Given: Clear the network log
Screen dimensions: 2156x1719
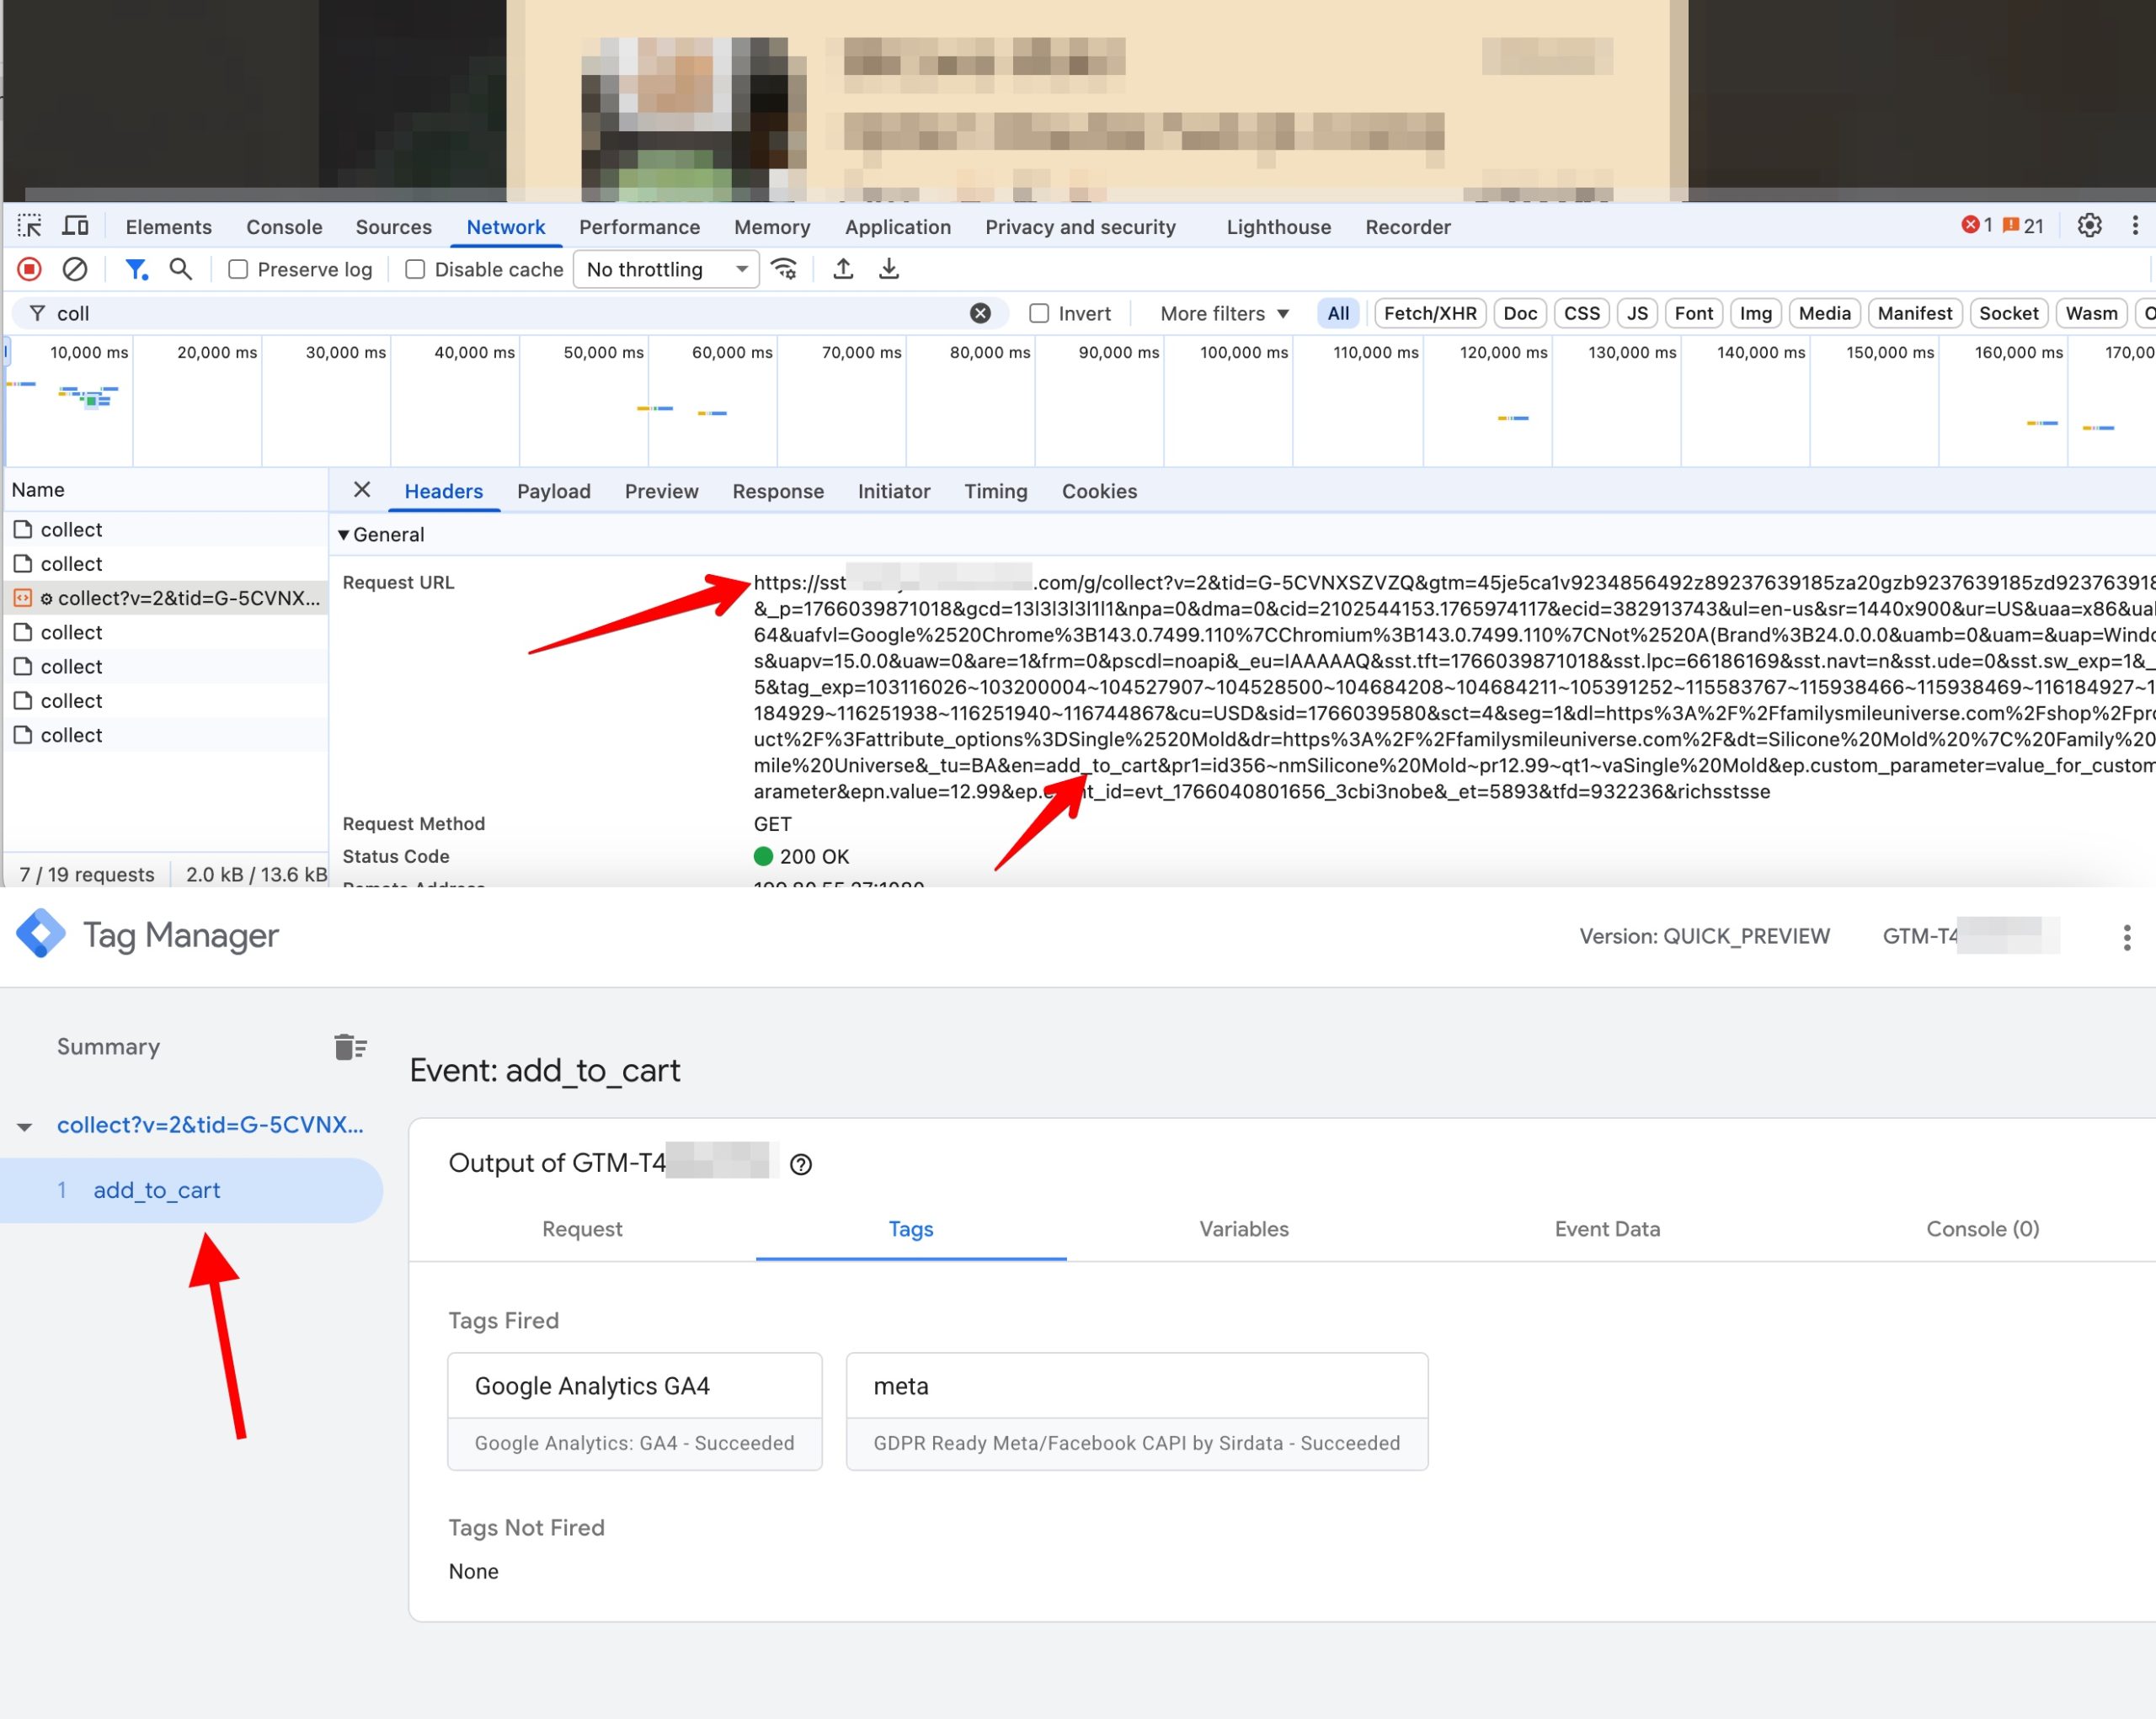Looking at the screenshot, I should pyautogui.click(x=76, y=269).
